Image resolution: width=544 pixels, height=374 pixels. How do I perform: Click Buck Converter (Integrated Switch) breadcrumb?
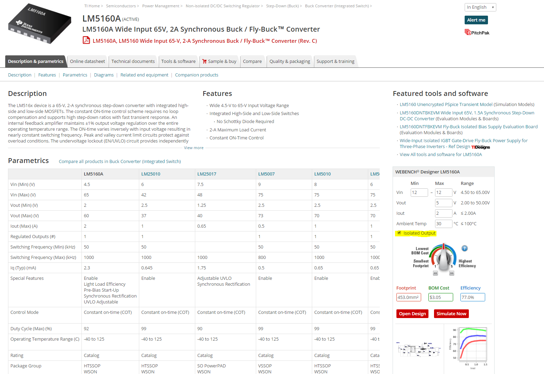click(337, 6)
